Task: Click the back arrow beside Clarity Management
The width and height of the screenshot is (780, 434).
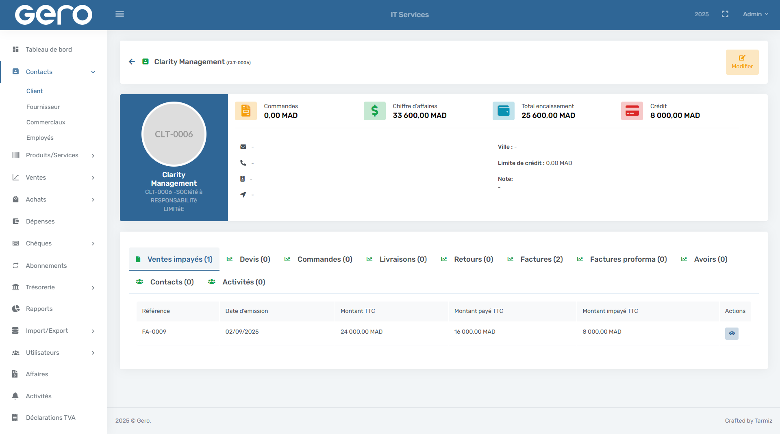Action: (x=132, y=62)
